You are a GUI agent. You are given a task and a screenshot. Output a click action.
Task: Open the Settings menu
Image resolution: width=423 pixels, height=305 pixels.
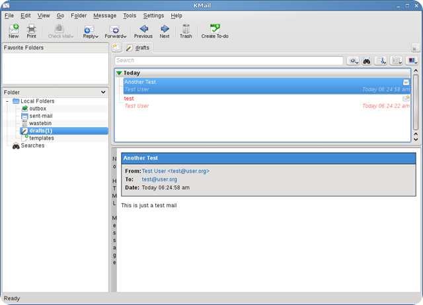pyautogui.click(x=153, y=16)
